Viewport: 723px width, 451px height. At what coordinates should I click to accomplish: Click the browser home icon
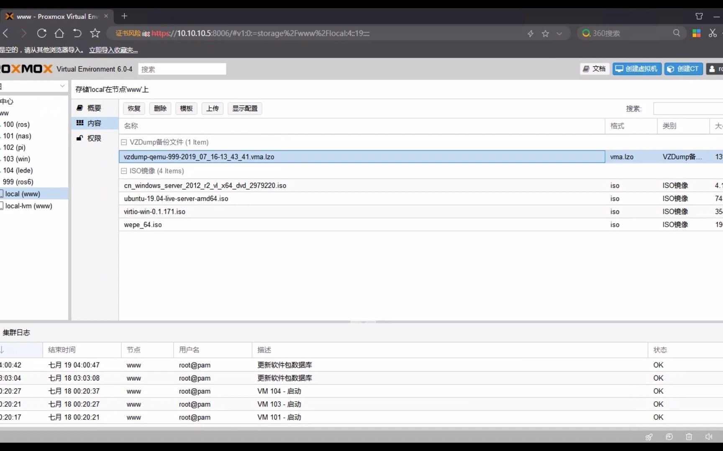(x=59, y=33)
